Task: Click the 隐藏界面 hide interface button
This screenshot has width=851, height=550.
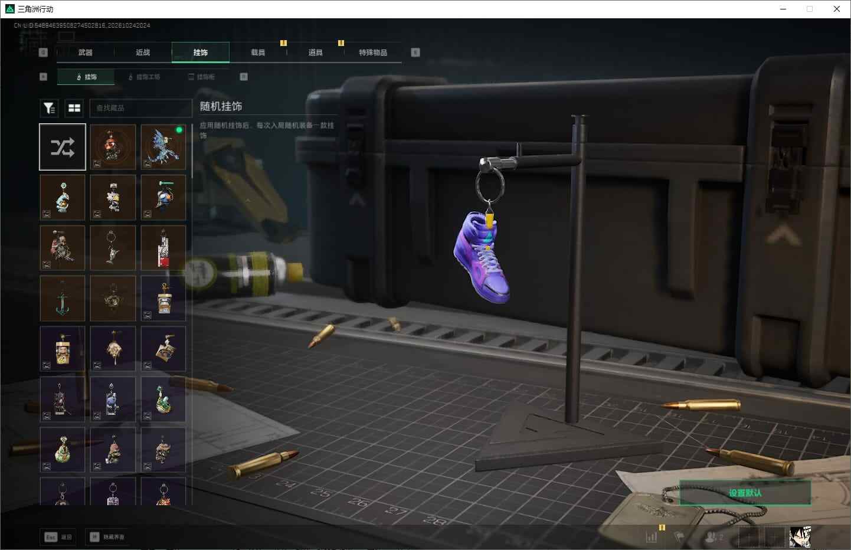Action: 107,537
